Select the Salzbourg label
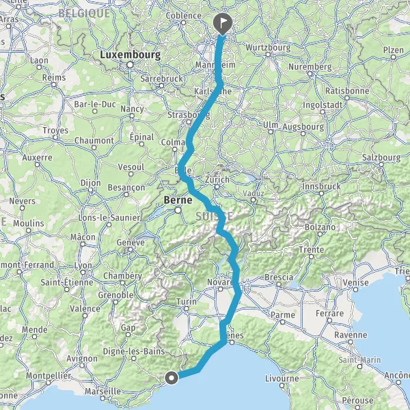The width and height of the screenshot is (410, 410). (x=381, y=158)
